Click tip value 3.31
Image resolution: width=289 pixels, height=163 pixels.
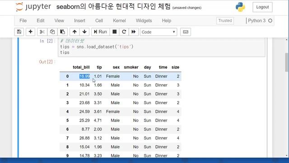98,103
